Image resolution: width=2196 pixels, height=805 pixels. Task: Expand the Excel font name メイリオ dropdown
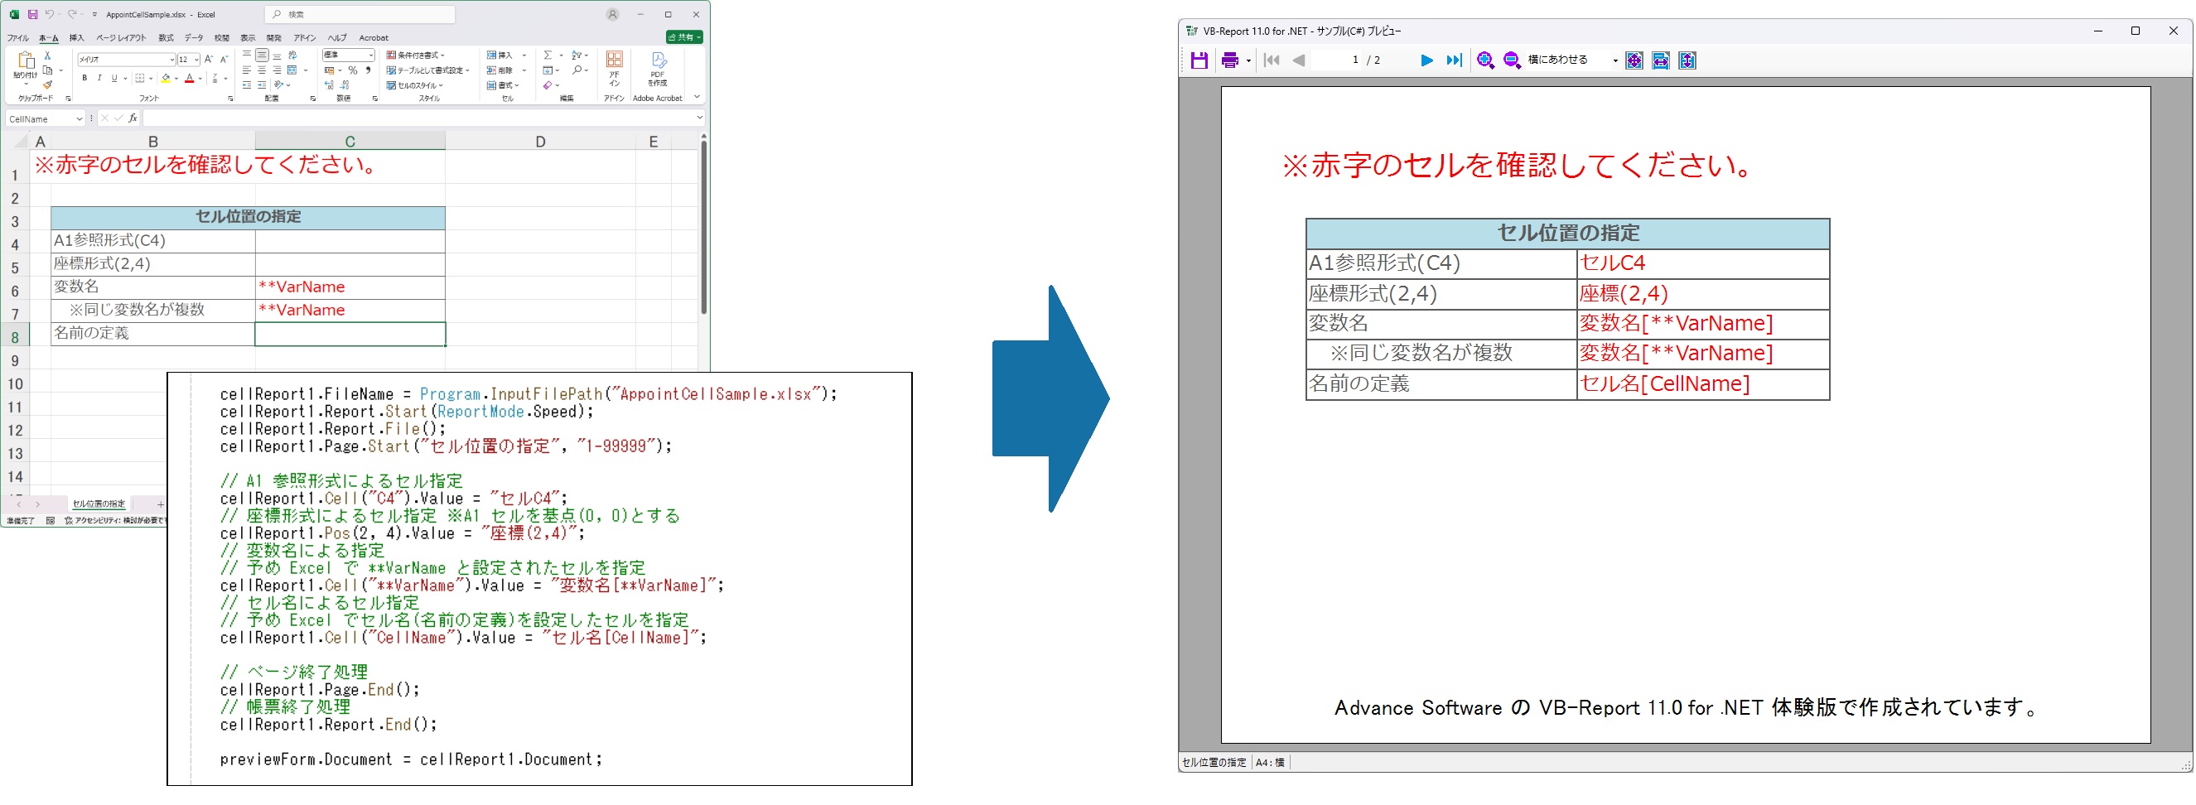171,60
